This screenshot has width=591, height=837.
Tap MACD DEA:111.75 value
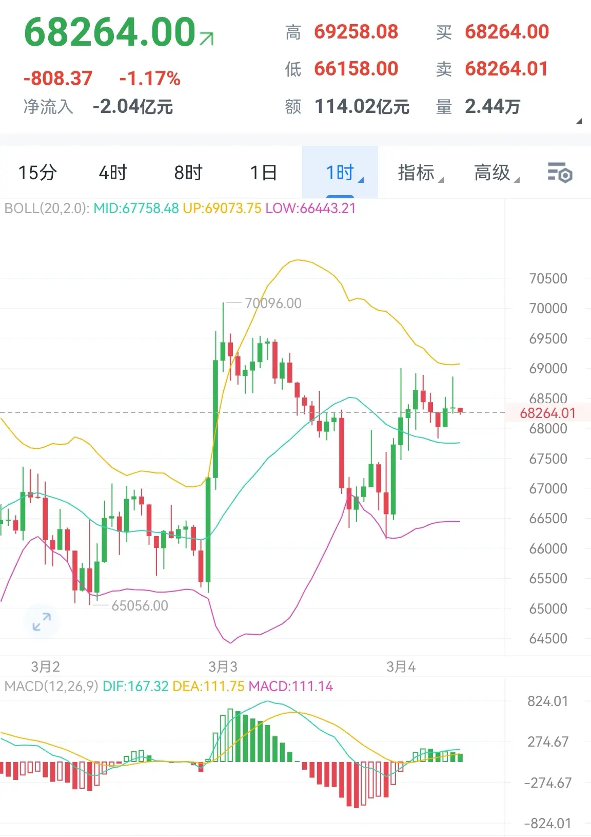click(208, 686)
